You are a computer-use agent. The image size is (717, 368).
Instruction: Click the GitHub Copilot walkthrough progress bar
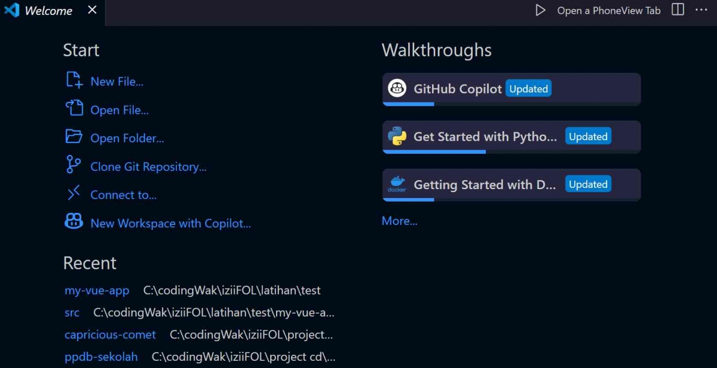pos(408,104)
